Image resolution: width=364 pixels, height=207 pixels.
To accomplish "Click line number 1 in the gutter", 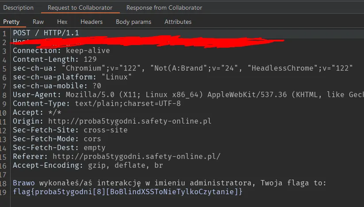I will click(4, 34).
